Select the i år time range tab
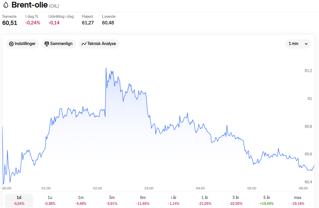This screenshot has height=208, width=319. click(174, 200)
